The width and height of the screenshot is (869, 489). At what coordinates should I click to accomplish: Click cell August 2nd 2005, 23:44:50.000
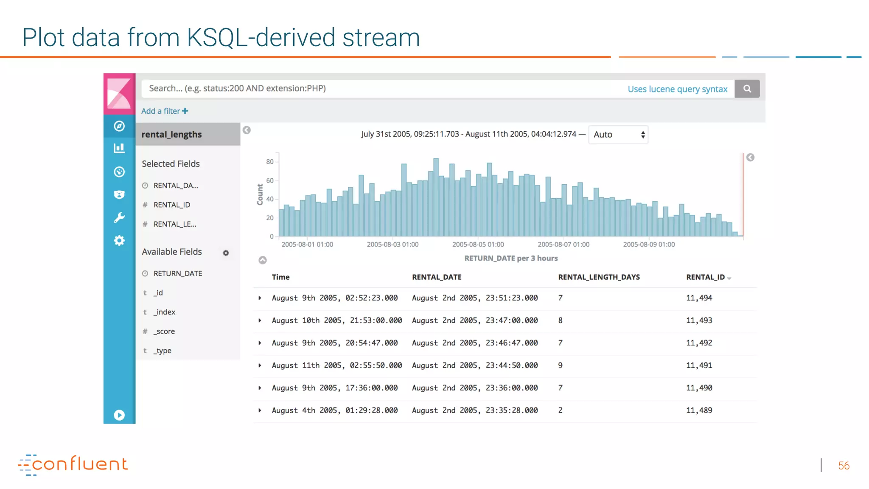click(475, 365)
